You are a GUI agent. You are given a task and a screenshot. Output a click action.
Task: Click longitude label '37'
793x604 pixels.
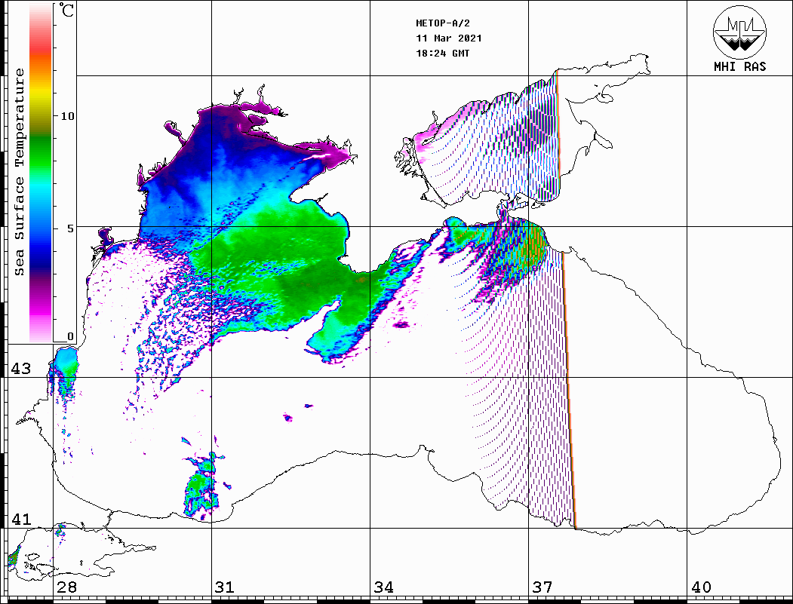pos(542,587)
